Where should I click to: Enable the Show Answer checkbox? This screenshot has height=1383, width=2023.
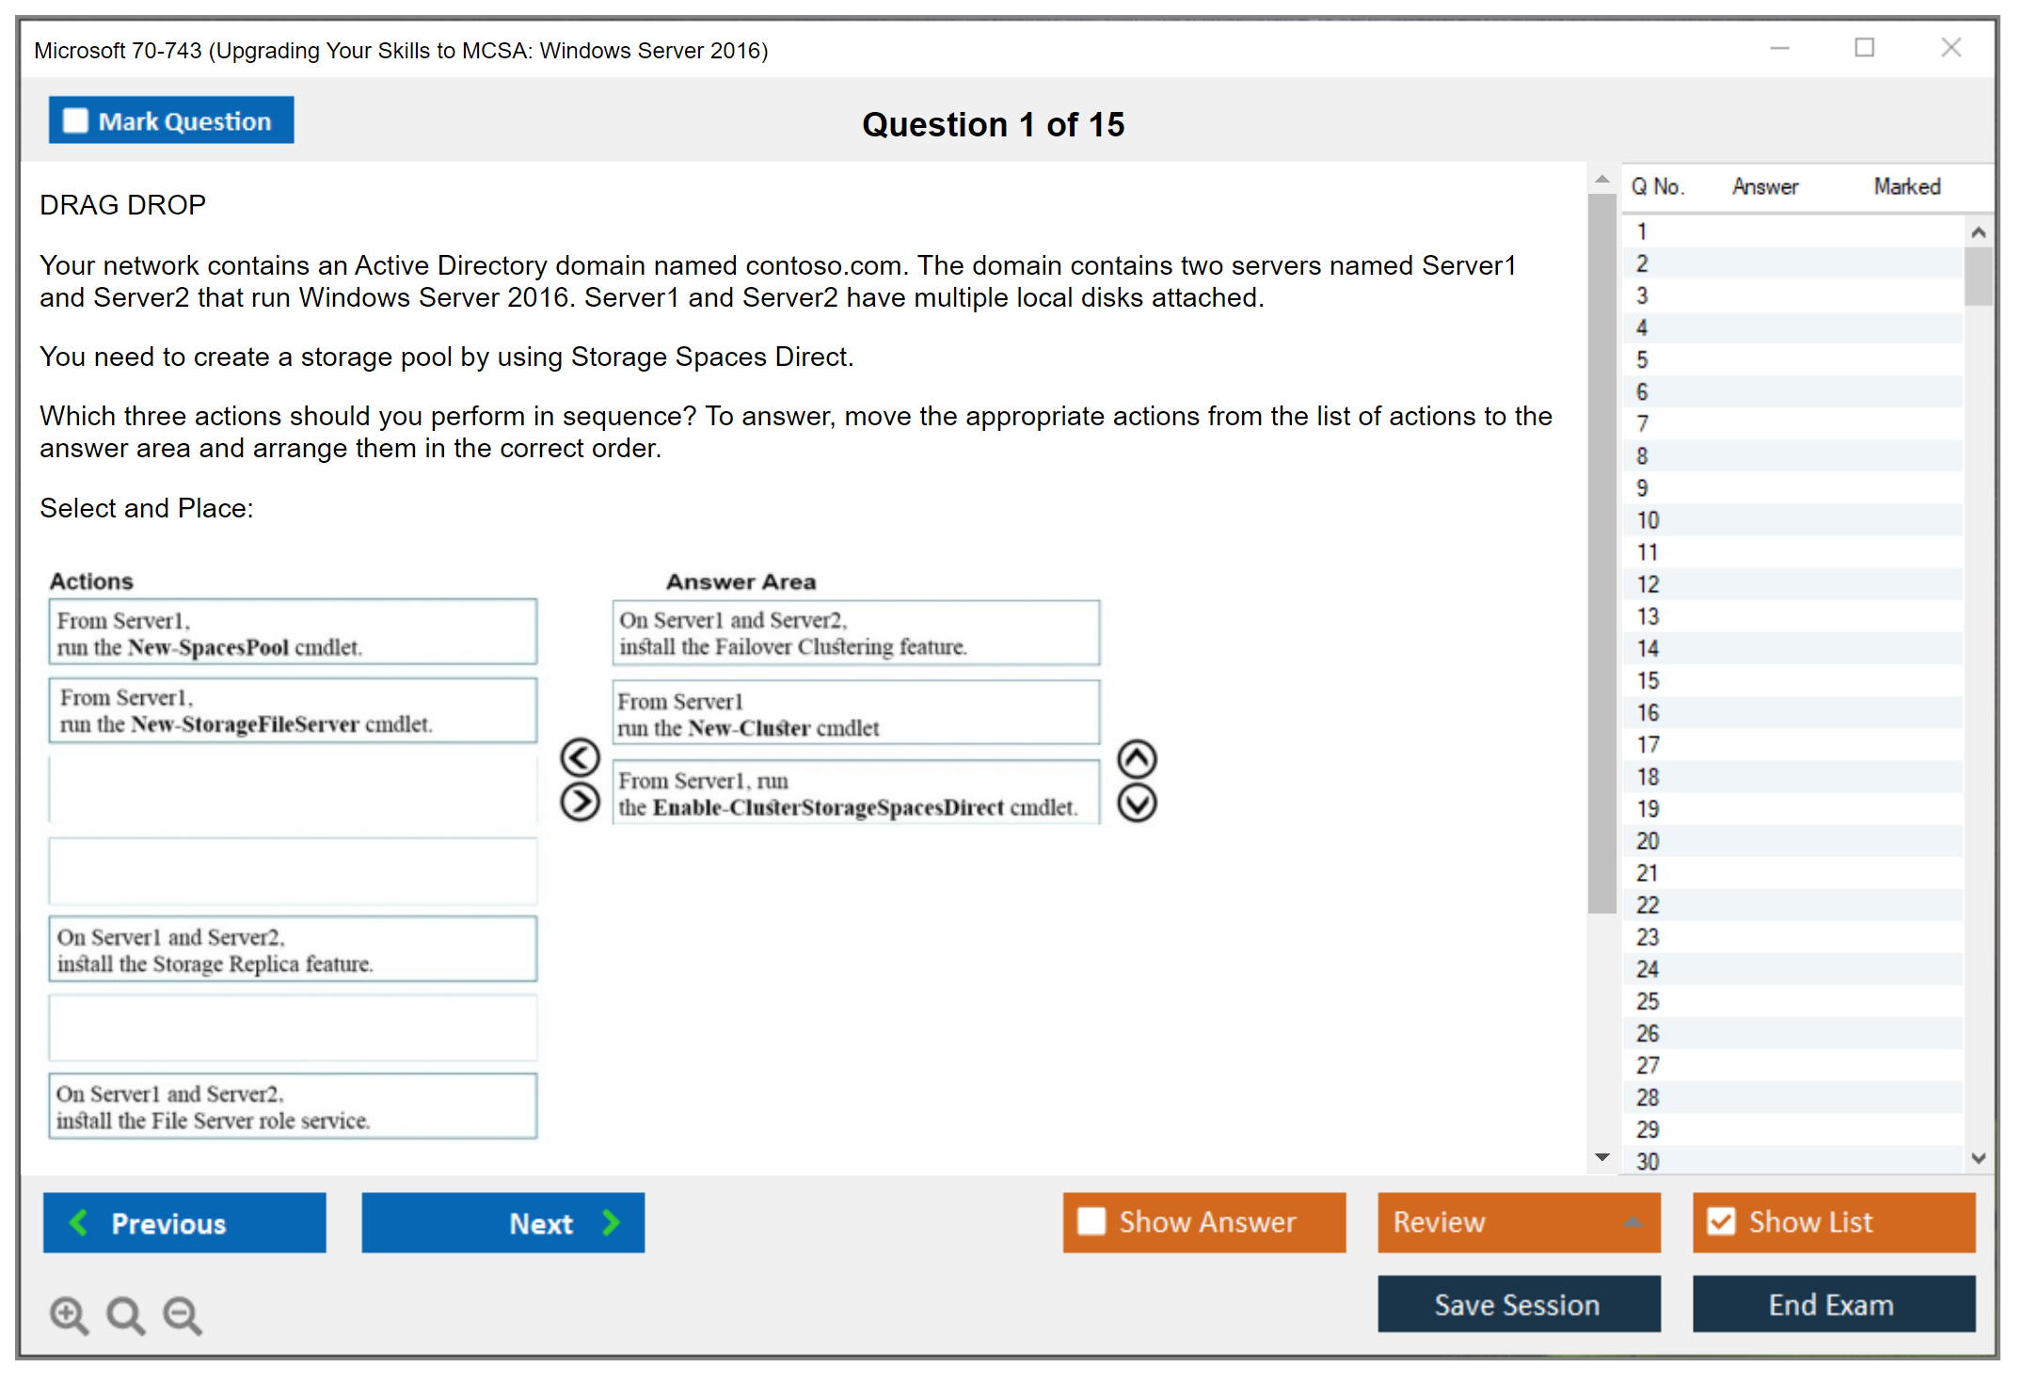click(1091, 1221)
